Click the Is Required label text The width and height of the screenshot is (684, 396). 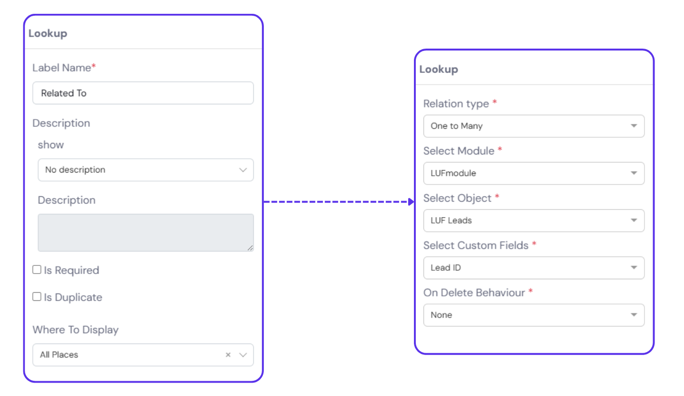coord(71,270)
